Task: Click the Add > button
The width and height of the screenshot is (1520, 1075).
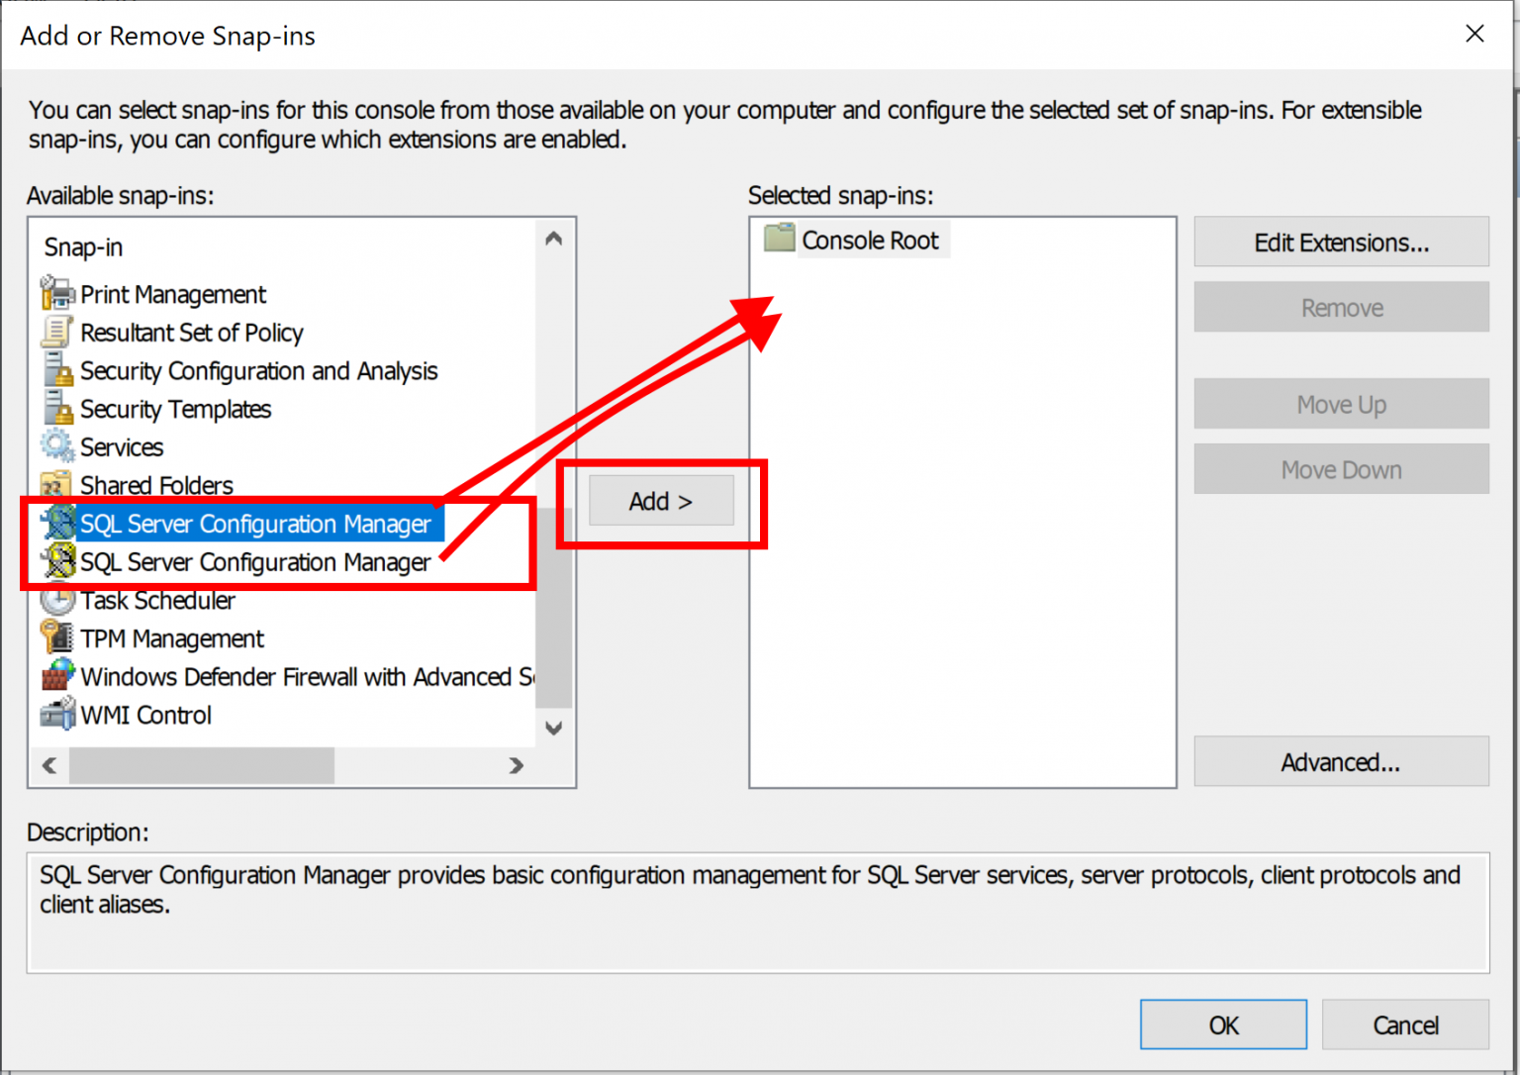Action: click(661, 501)
